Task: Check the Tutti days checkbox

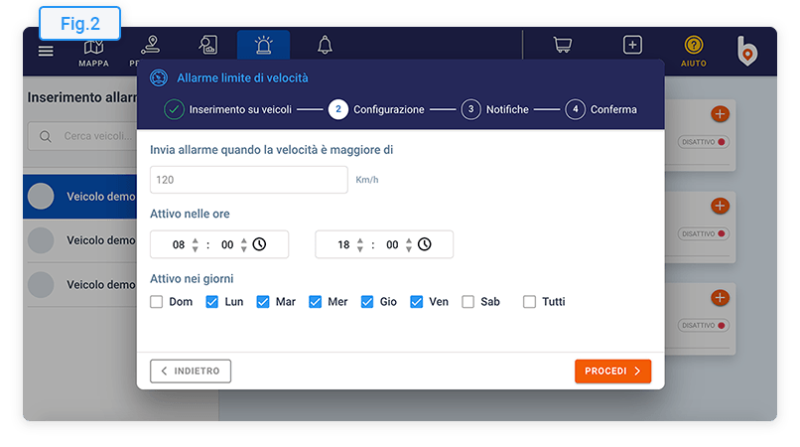Action: (530, 302)
